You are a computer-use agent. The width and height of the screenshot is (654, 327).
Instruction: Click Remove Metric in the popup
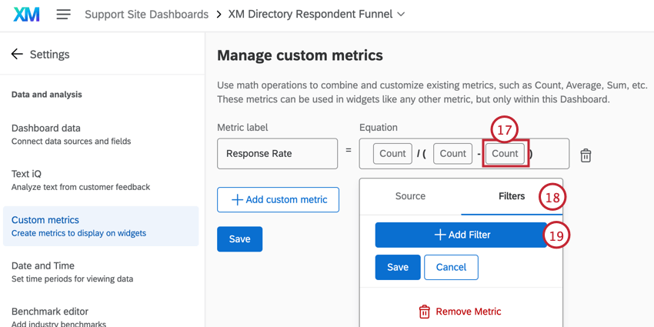click(x=460, y=312)
